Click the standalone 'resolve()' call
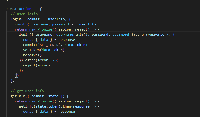 click(x=32, y=55)
